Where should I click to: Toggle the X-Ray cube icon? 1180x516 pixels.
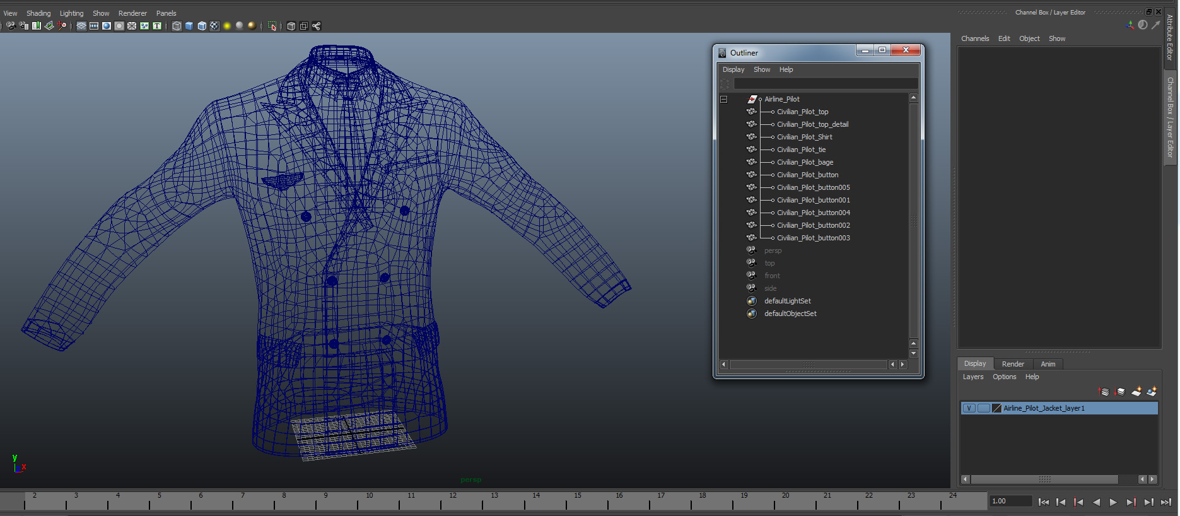pos(291,26)
